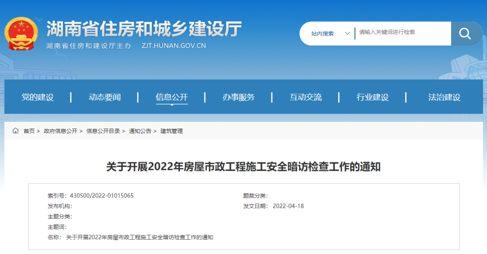The height and width of the screenshot is (254, 487).
Task: Click the 首页 breadcrumb link
Action: (29, 131)
